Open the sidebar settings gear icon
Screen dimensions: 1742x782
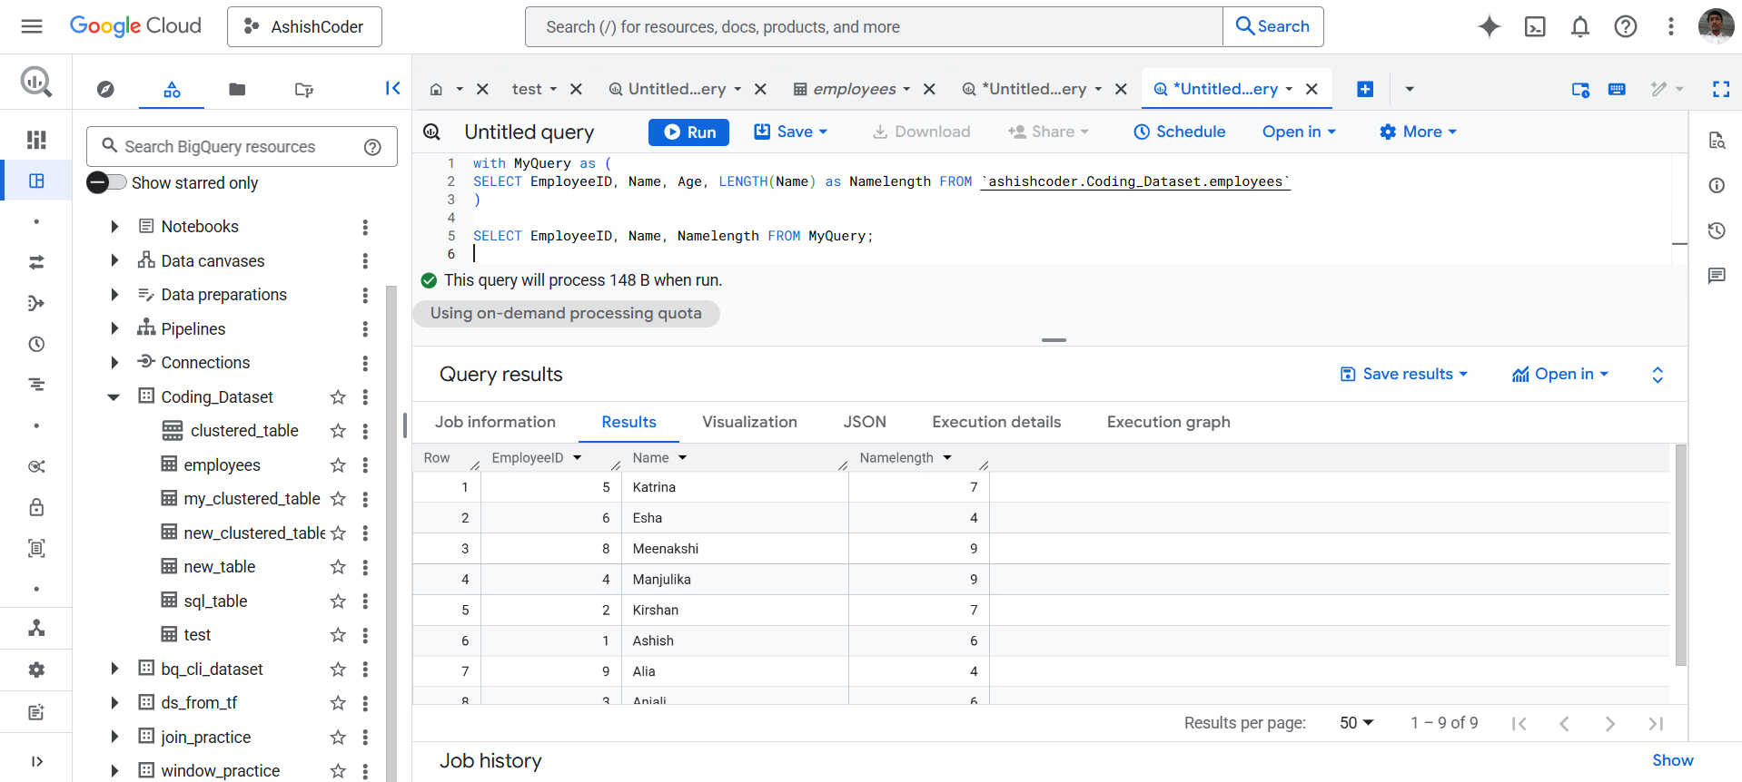[36, 670]
